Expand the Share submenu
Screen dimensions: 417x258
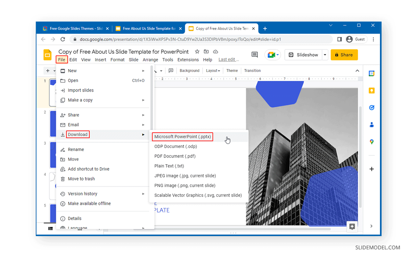pos(143,115)
